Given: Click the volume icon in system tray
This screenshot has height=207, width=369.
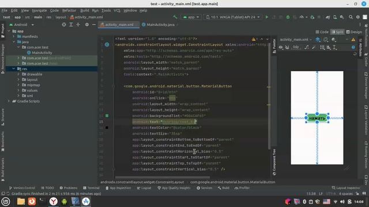Looking at the screenshot, I should coord(342,202).
